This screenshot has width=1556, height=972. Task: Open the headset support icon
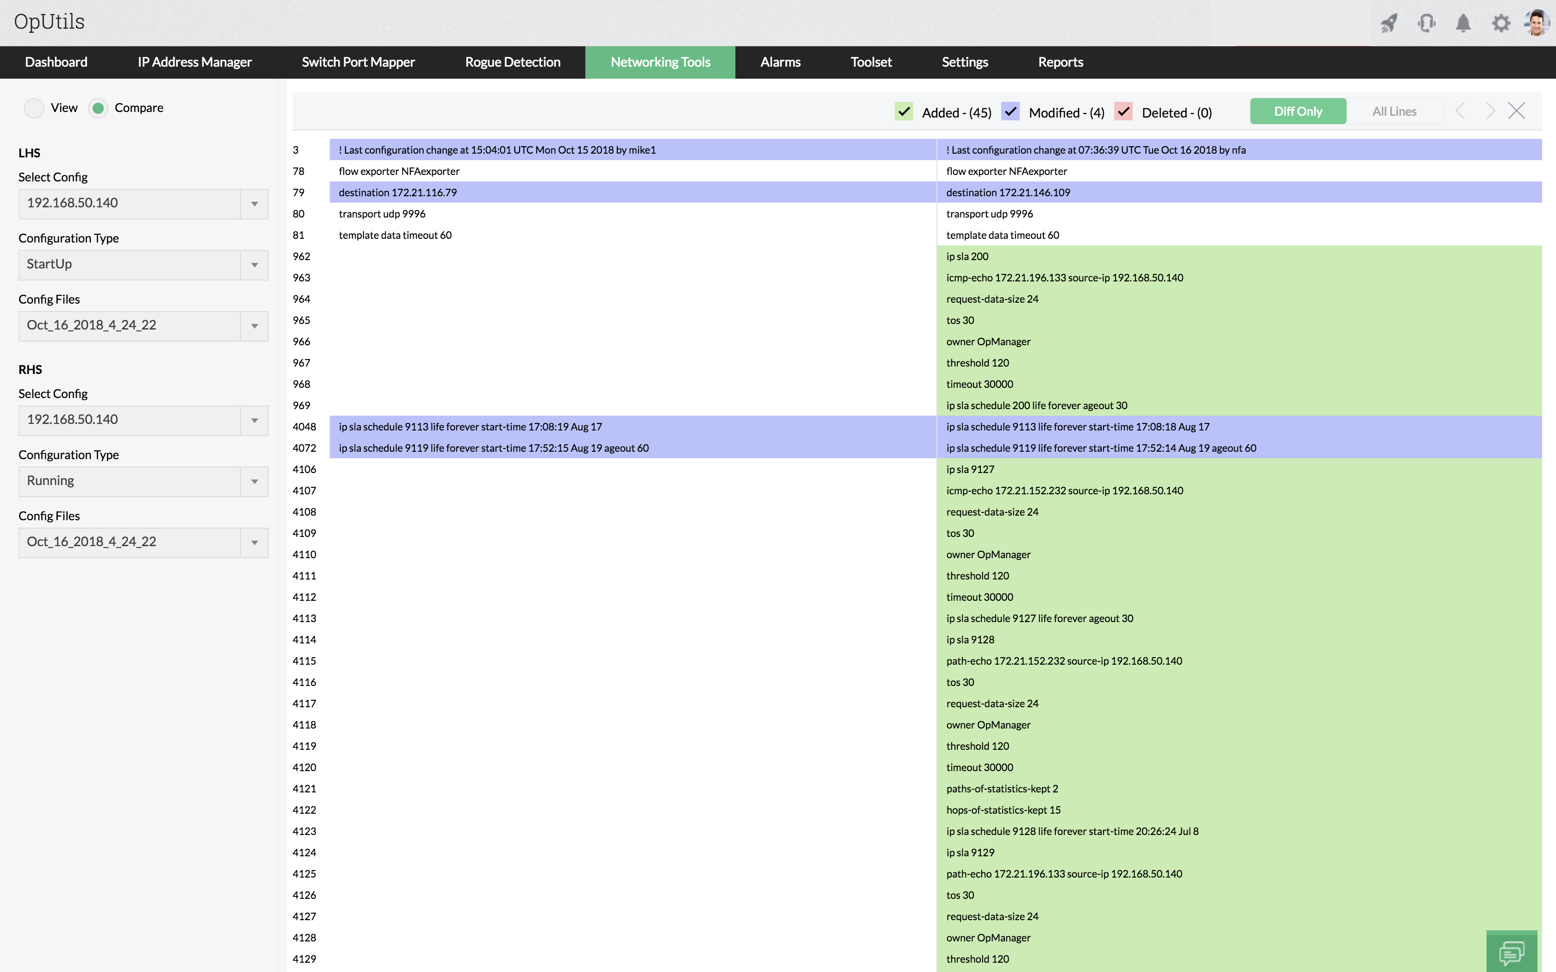click(1426, 23)
